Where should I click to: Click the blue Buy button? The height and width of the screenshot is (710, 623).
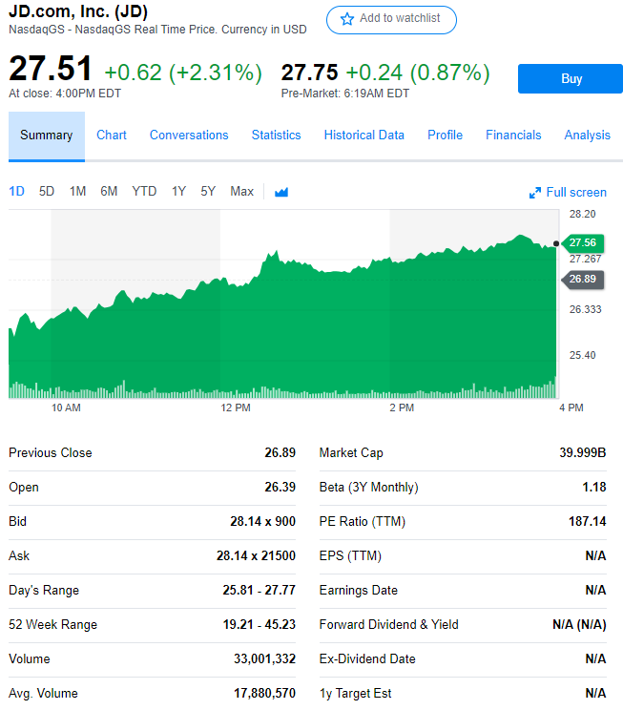pos(571,79)
